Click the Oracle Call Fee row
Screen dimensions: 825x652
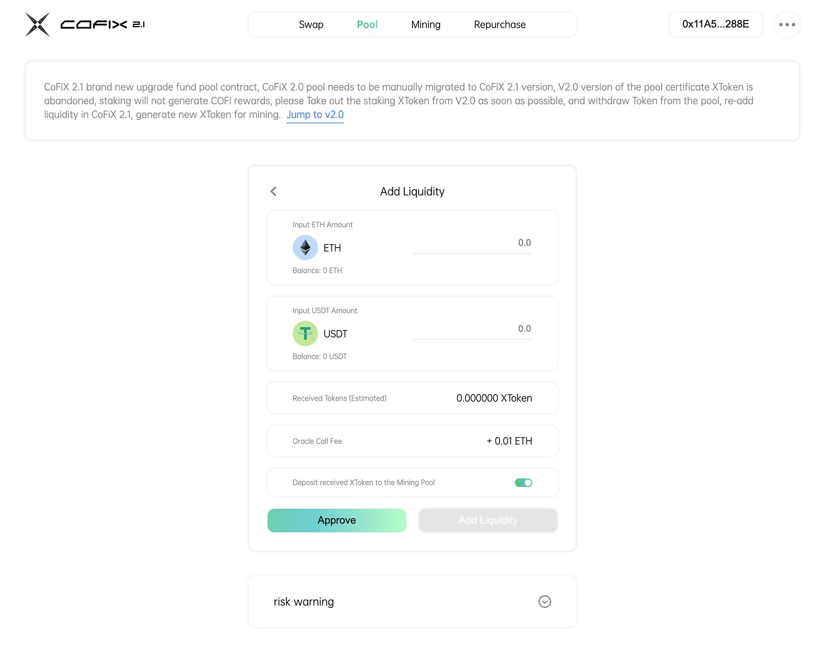click(x=412, y=441)
